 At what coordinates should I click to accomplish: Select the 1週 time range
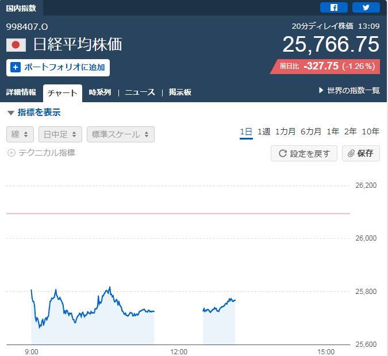click(x=264, y=131)
